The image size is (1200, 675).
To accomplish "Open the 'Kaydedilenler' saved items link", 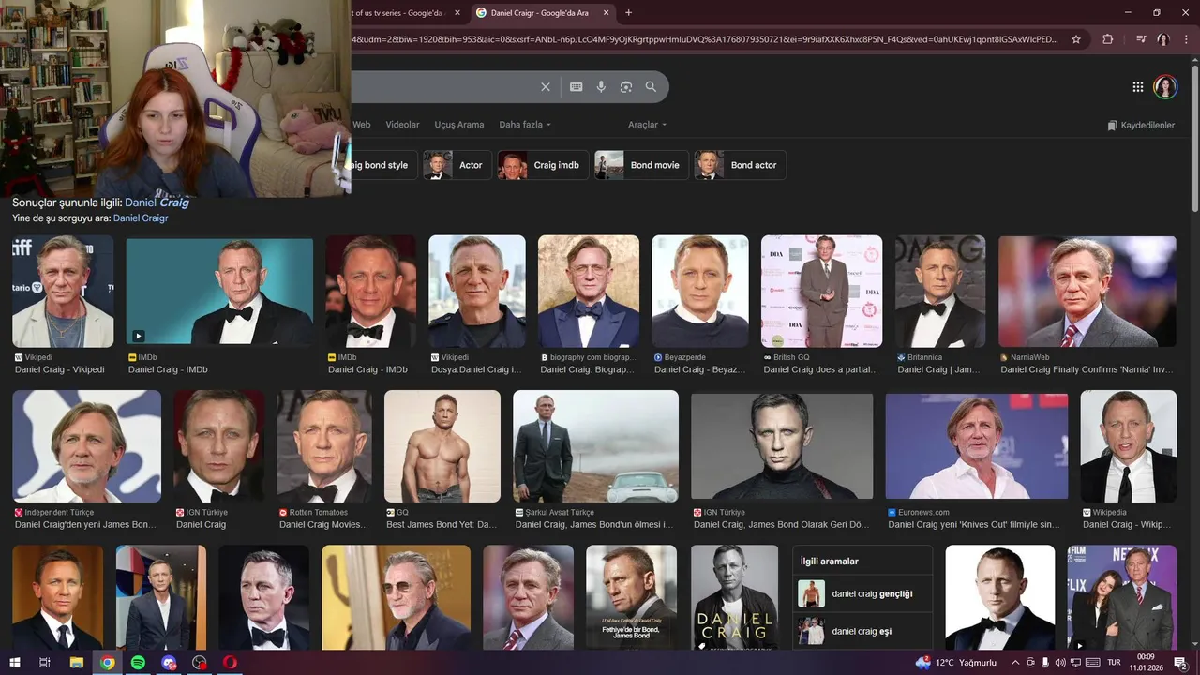I will click(1141, 125).
